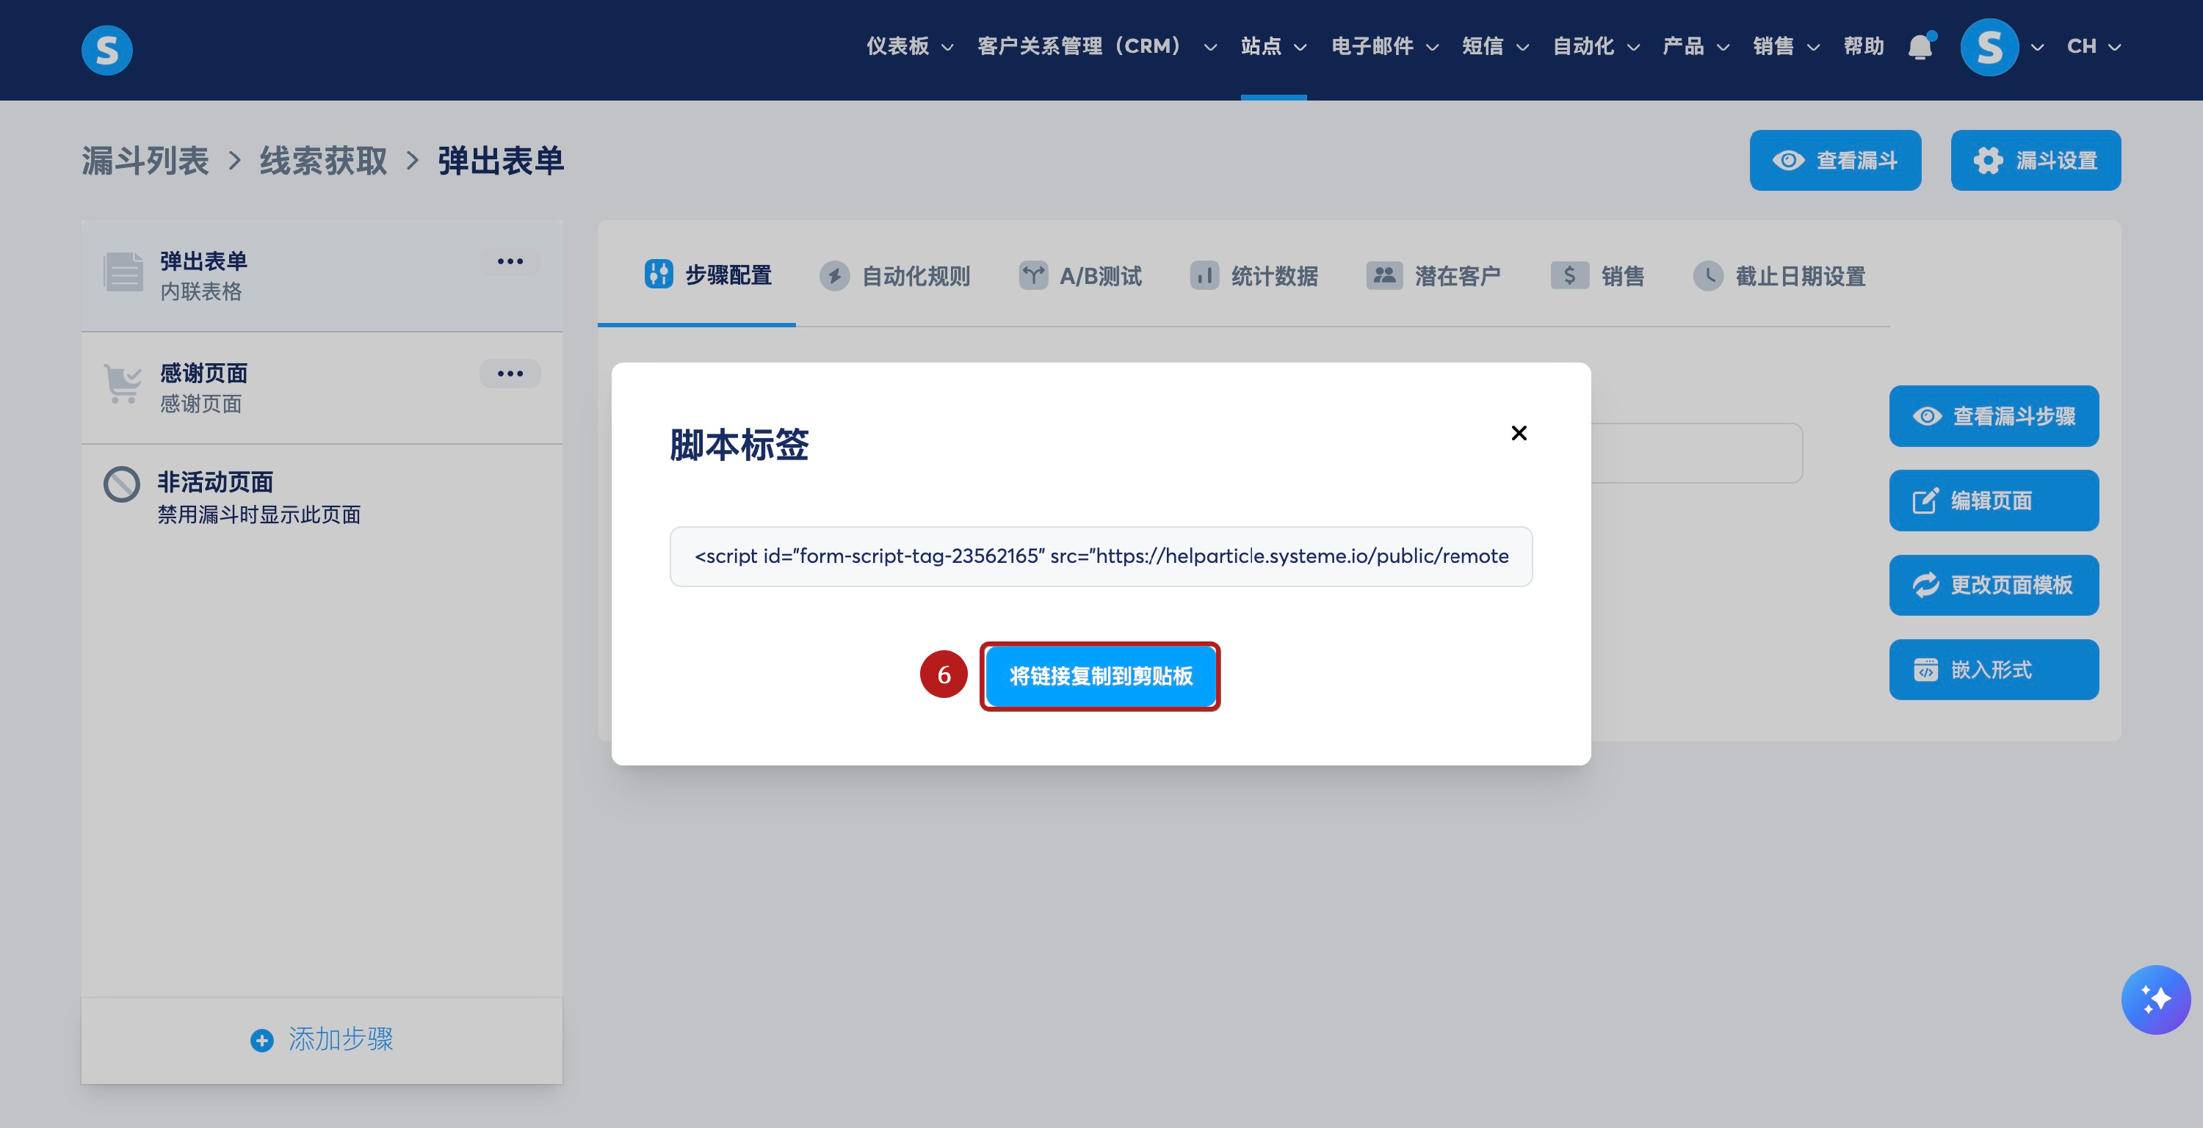
Task: Go to 漏斗列表 breadcrumb link
Action: (145, 161)
